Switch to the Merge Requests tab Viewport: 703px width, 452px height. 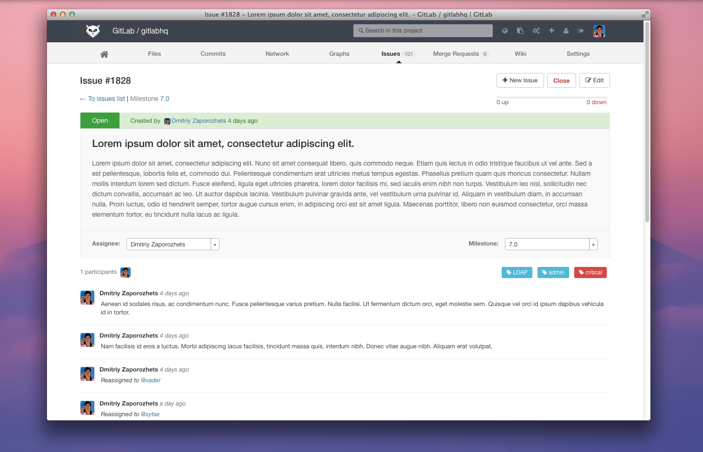[456, 53]
